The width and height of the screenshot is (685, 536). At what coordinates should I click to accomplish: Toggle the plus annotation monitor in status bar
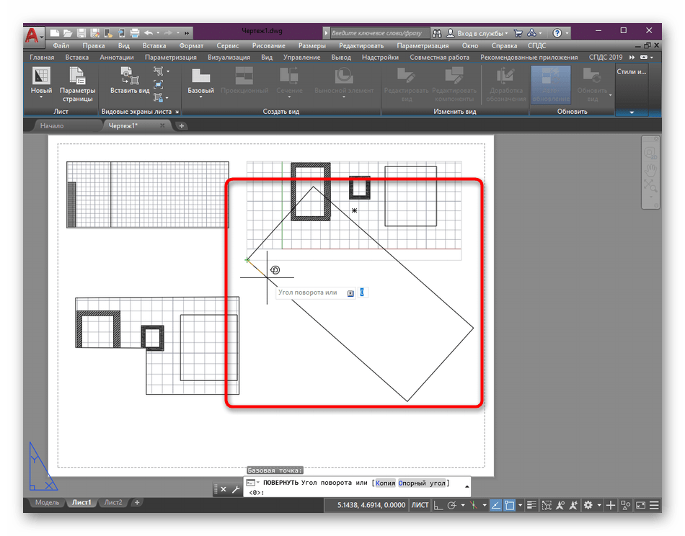(610, 505)
